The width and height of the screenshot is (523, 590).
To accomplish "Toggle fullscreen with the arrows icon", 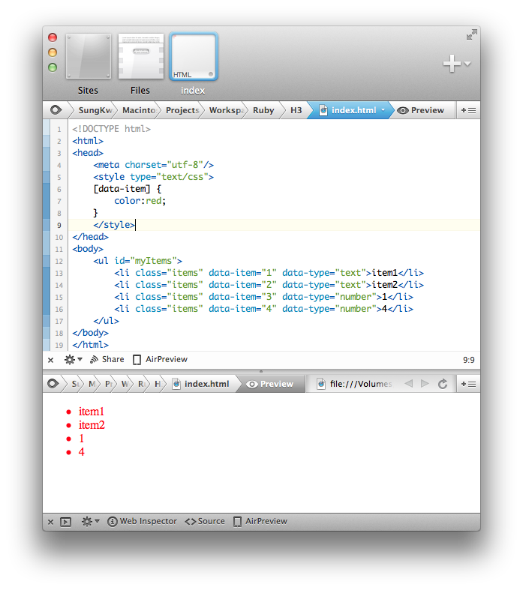I will (471, 35).
